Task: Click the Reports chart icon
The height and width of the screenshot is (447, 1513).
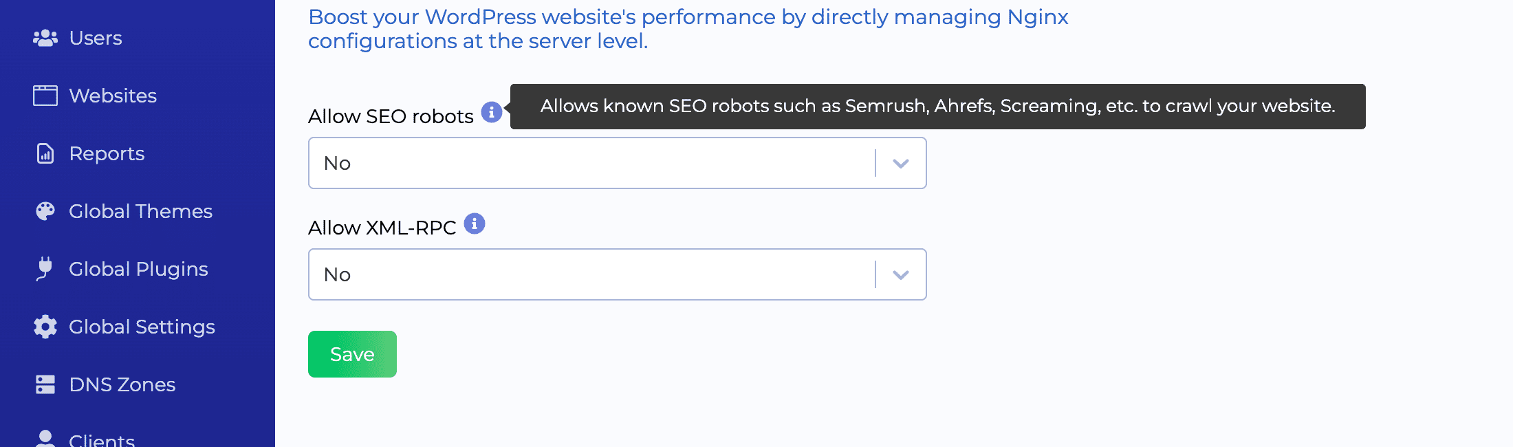Action: [45, 153]
